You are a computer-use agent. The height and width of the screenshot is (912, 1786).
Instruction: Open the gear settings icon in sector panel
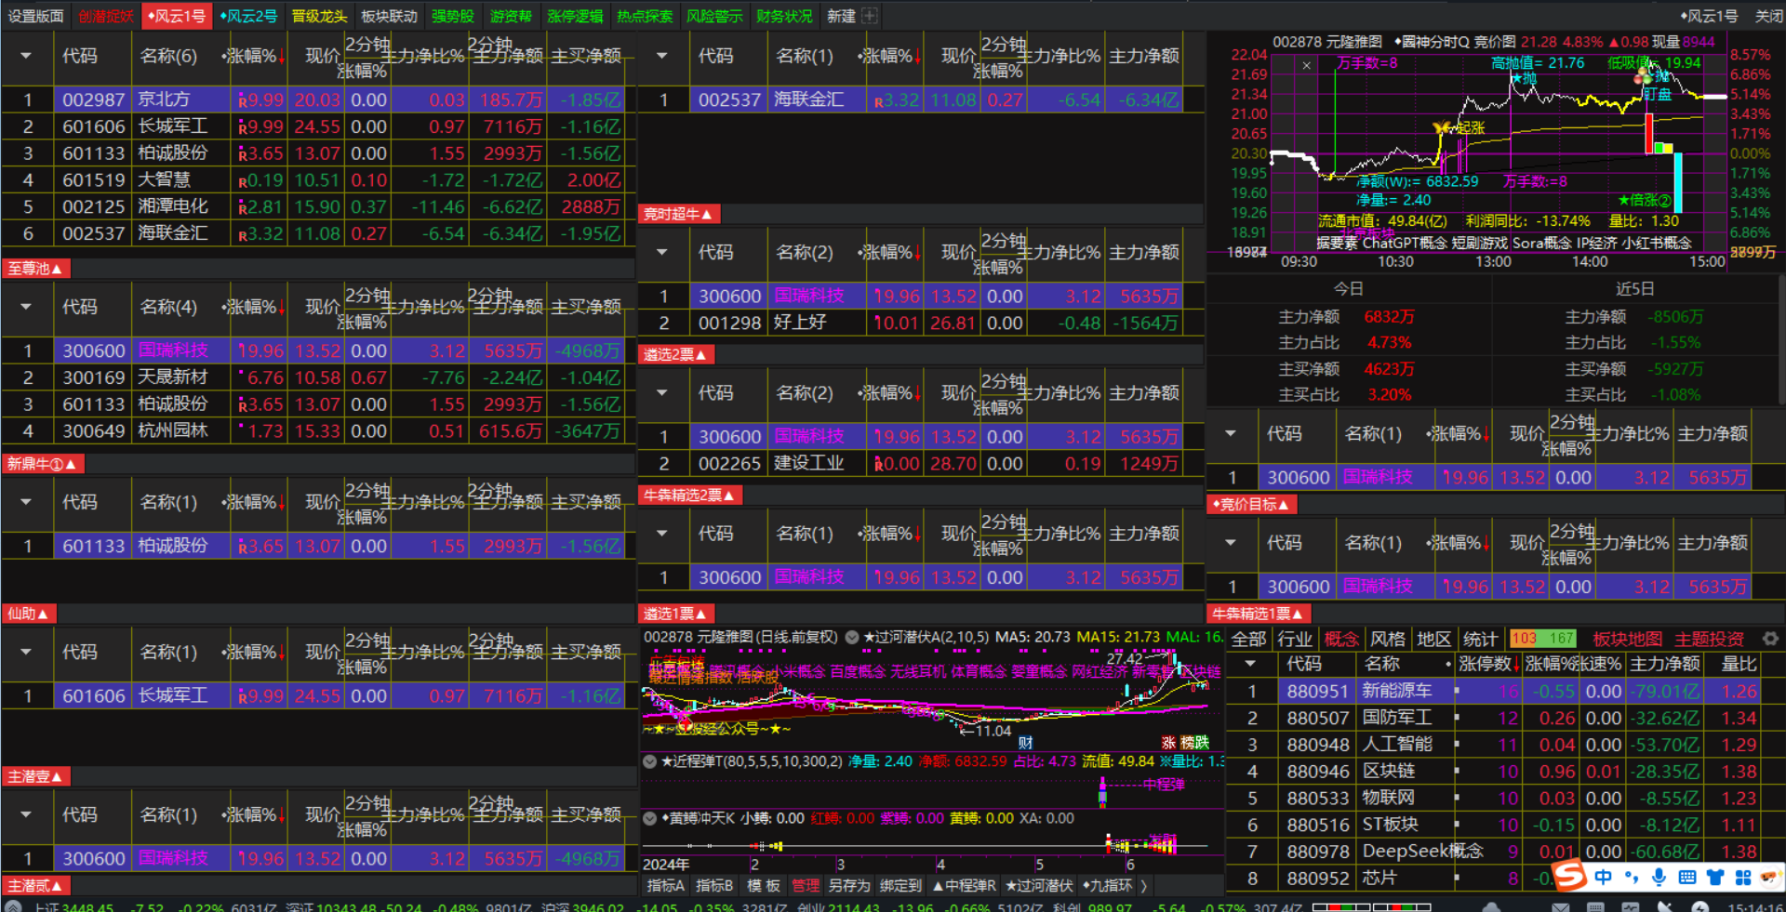coord(1770,639)
